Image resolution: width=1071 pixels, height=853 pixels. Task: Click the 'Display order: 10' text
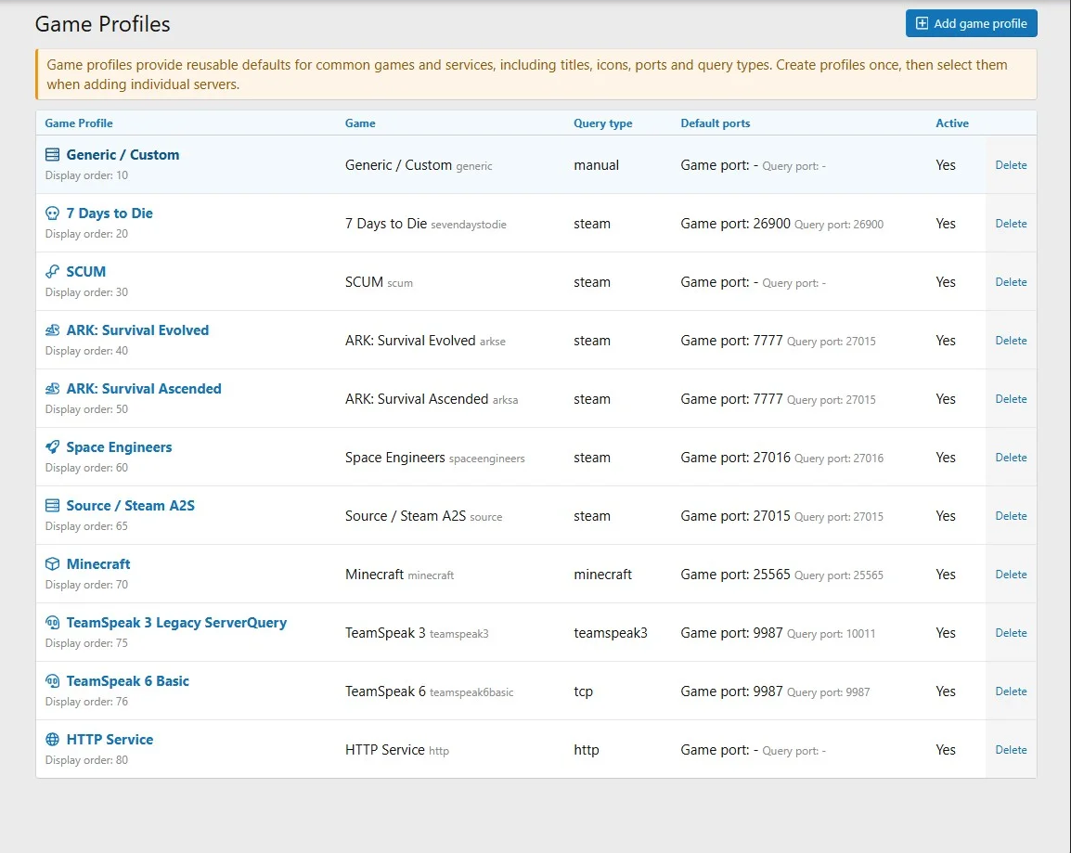click(86, 175)
